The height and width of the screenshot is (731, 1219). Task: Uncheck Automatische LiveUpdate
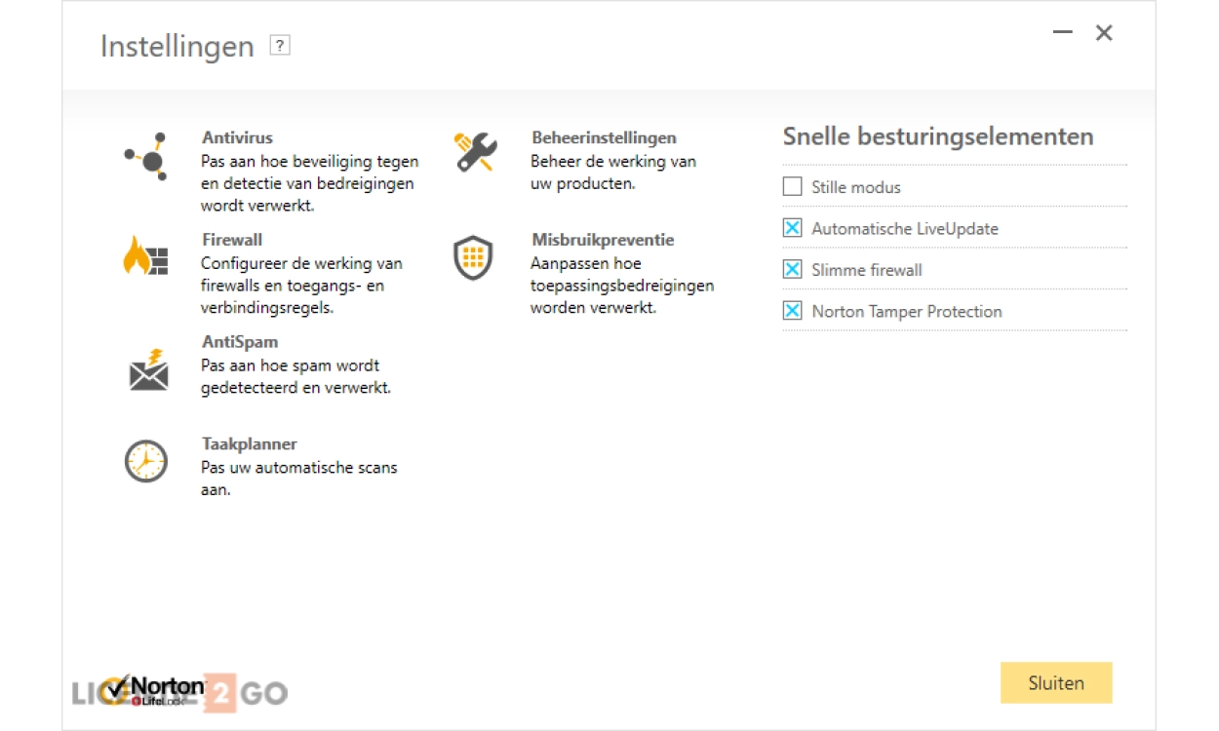[793, 229]
